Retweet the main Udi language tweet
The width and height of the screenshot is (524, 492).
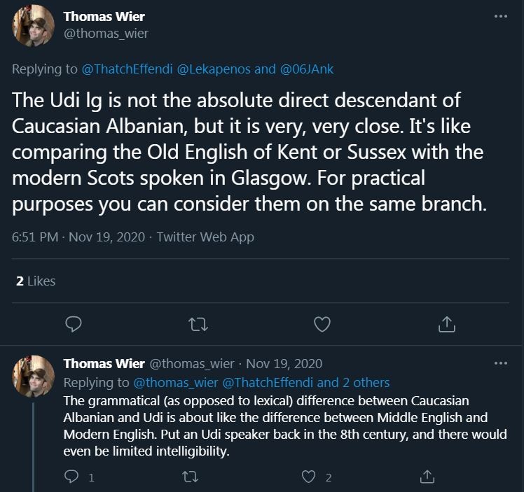[x=198, y=324]
